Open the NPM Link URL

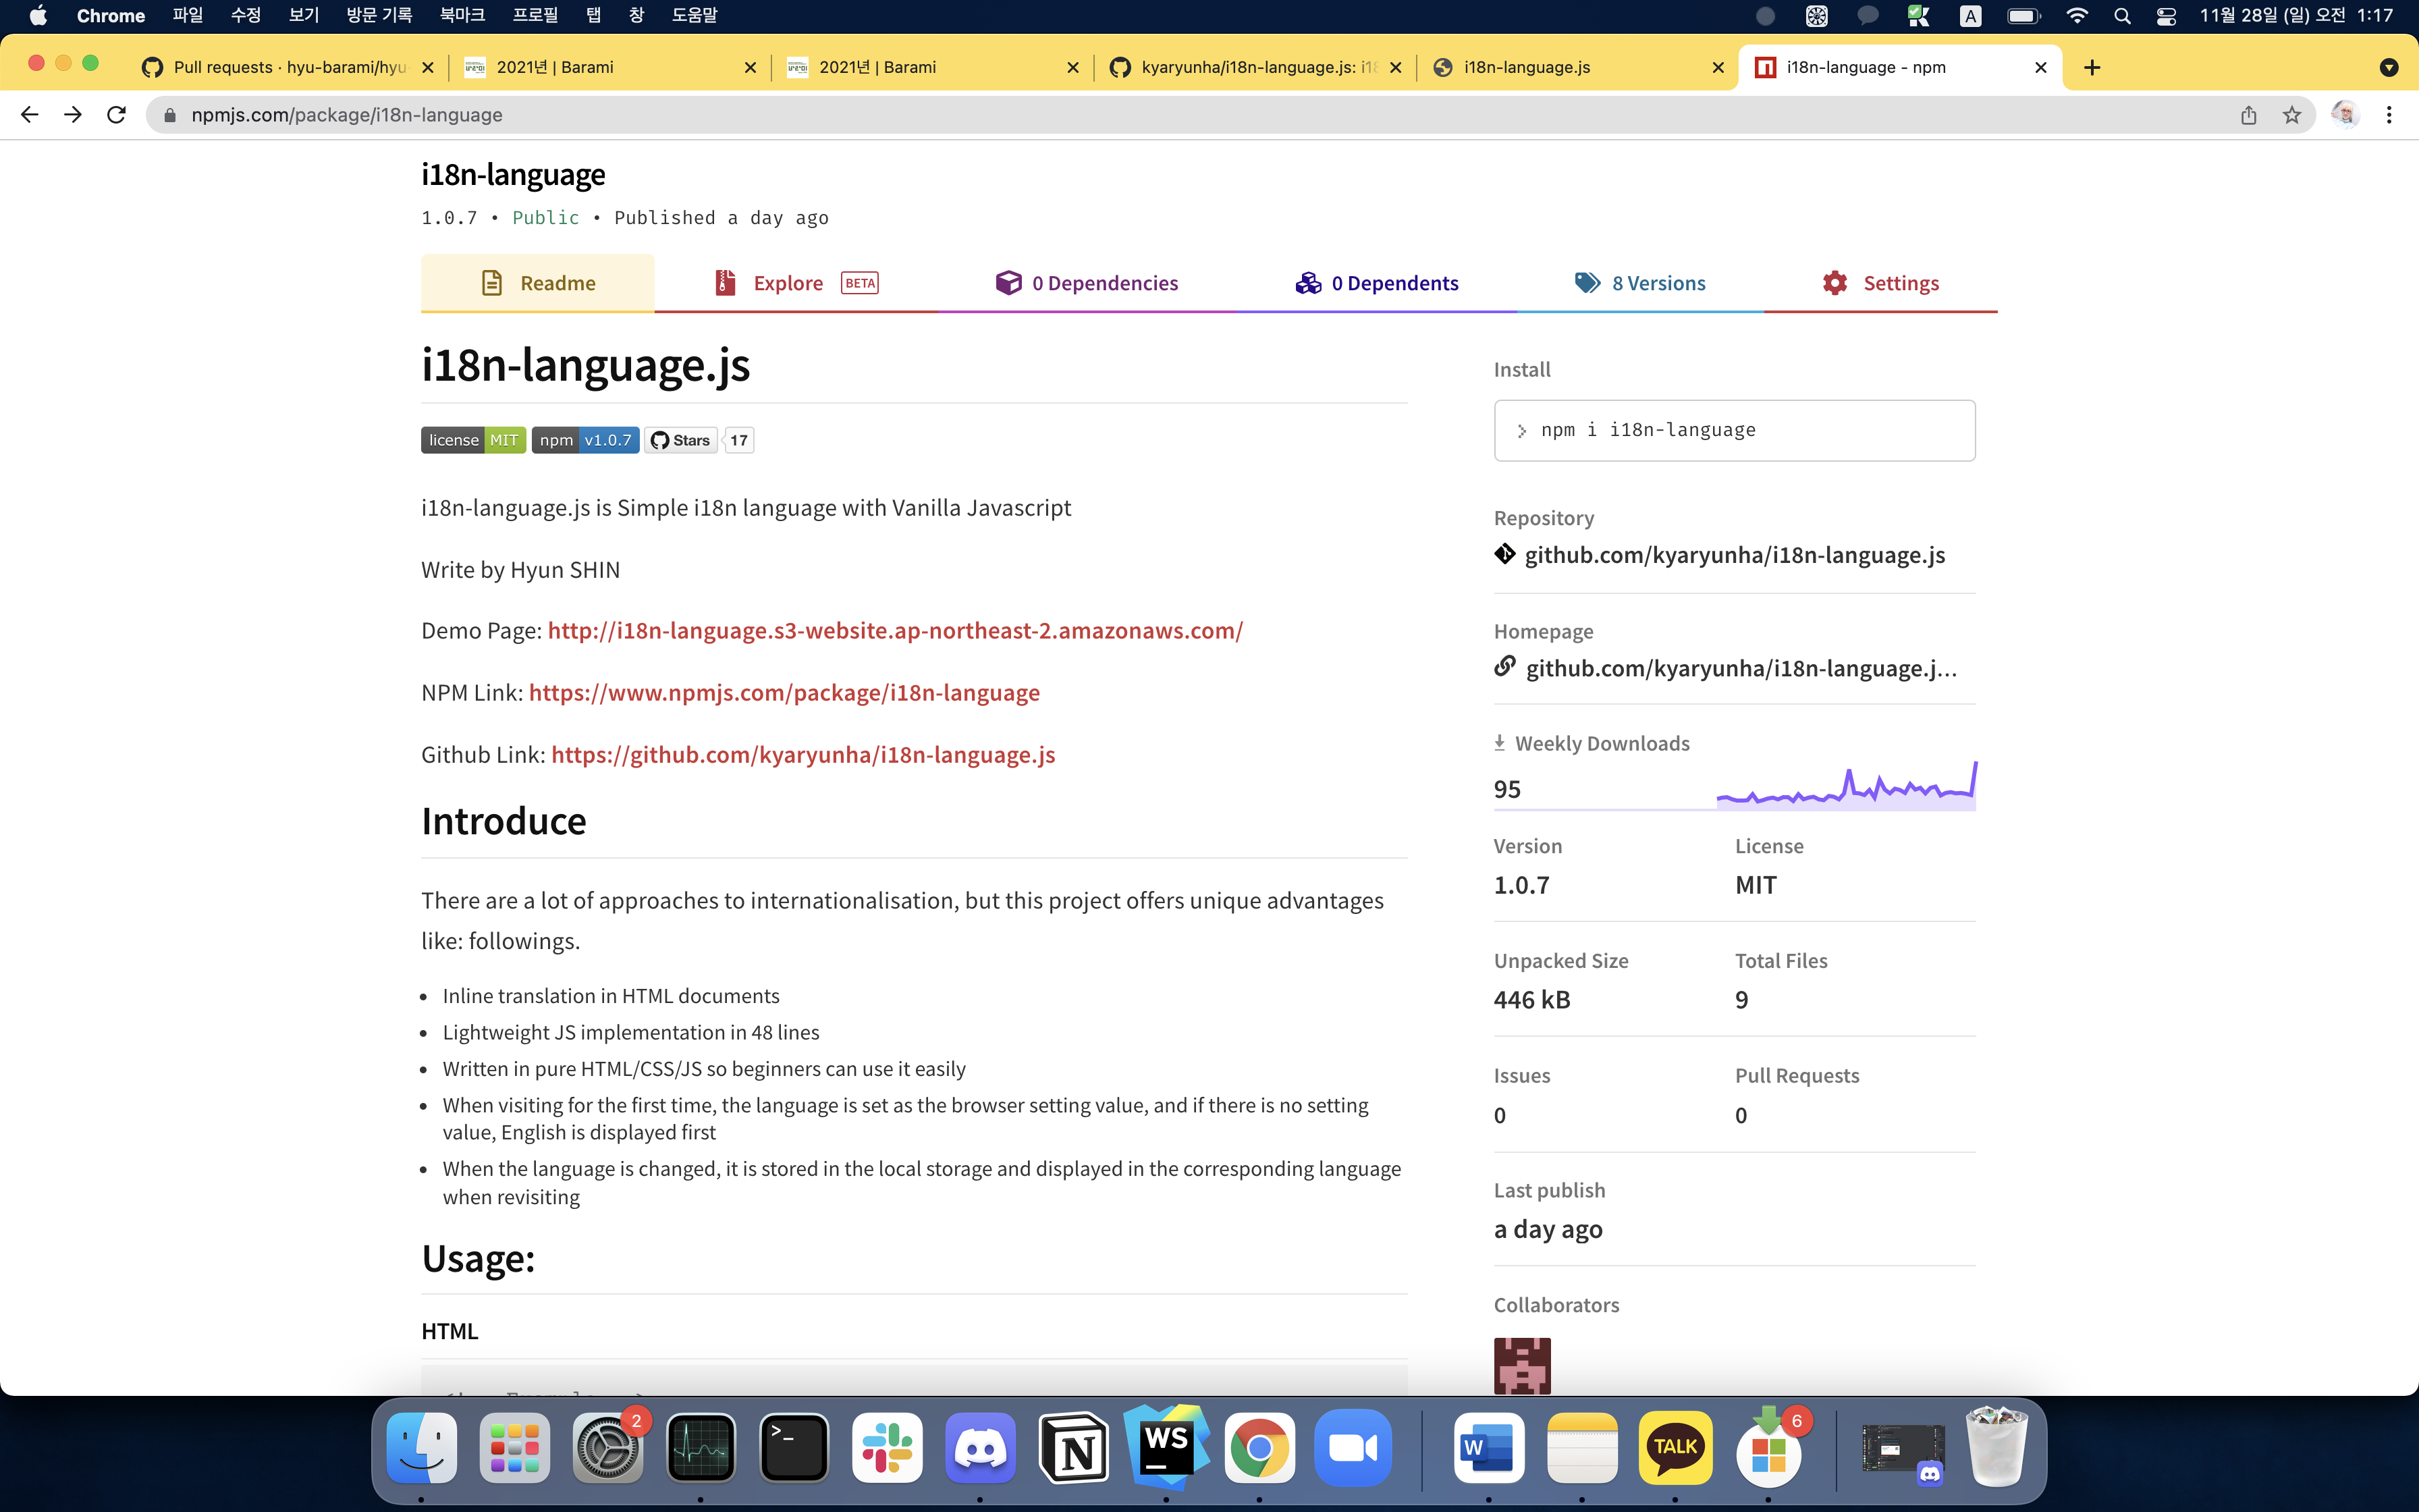click(784, 693)
